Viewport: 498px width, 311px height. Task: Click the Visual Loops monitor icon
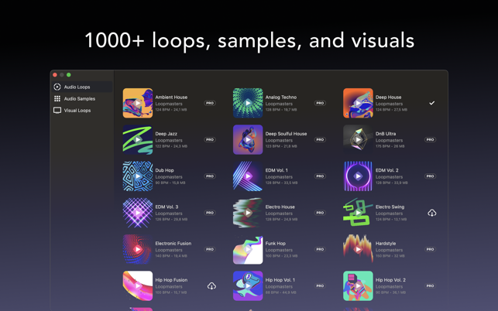click(57, 111)
